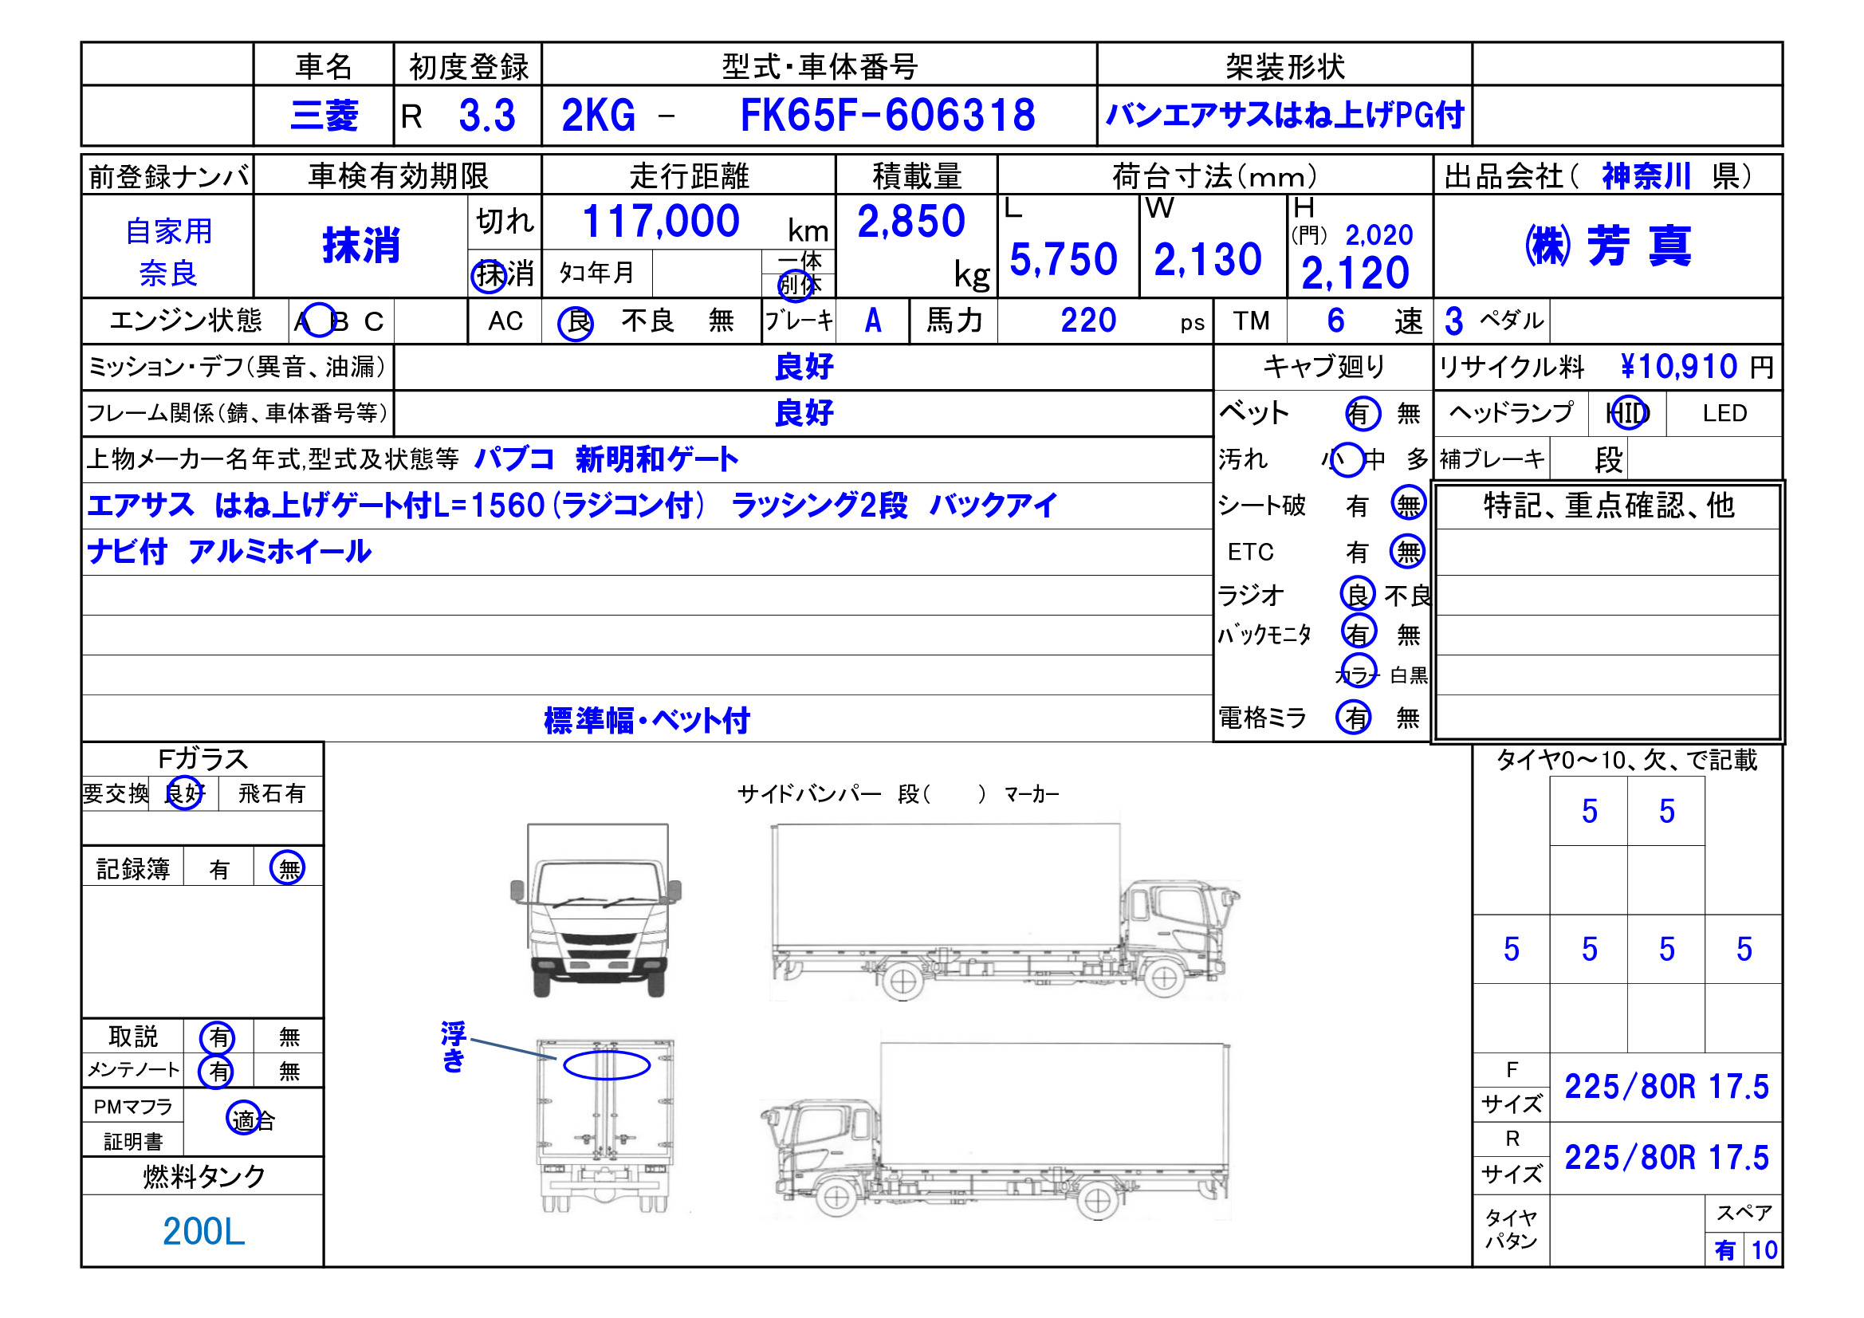Select the text "パブコ 新明和ゲート"
The width and height of the screenshot is (1864, 1318).
[x=606, y=459]
